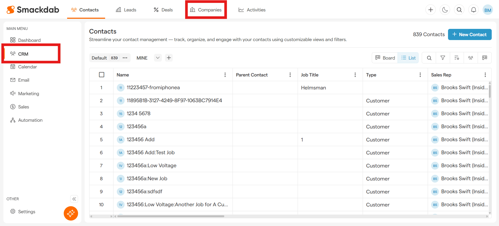Click the plus quick-add icon in header
Viewport: 499px width, 226px height.
point(431,10)
